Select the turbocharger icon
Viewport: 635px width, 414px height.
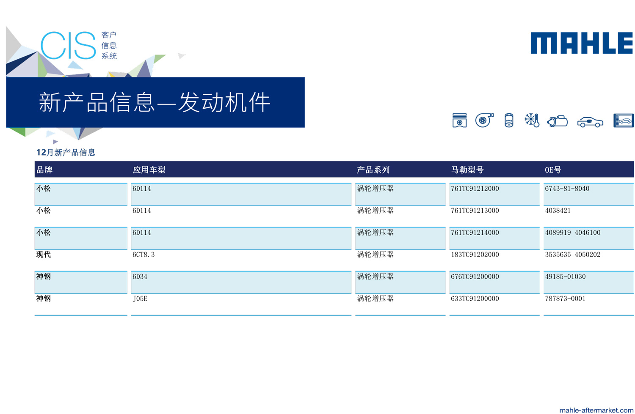coord(484,120)
